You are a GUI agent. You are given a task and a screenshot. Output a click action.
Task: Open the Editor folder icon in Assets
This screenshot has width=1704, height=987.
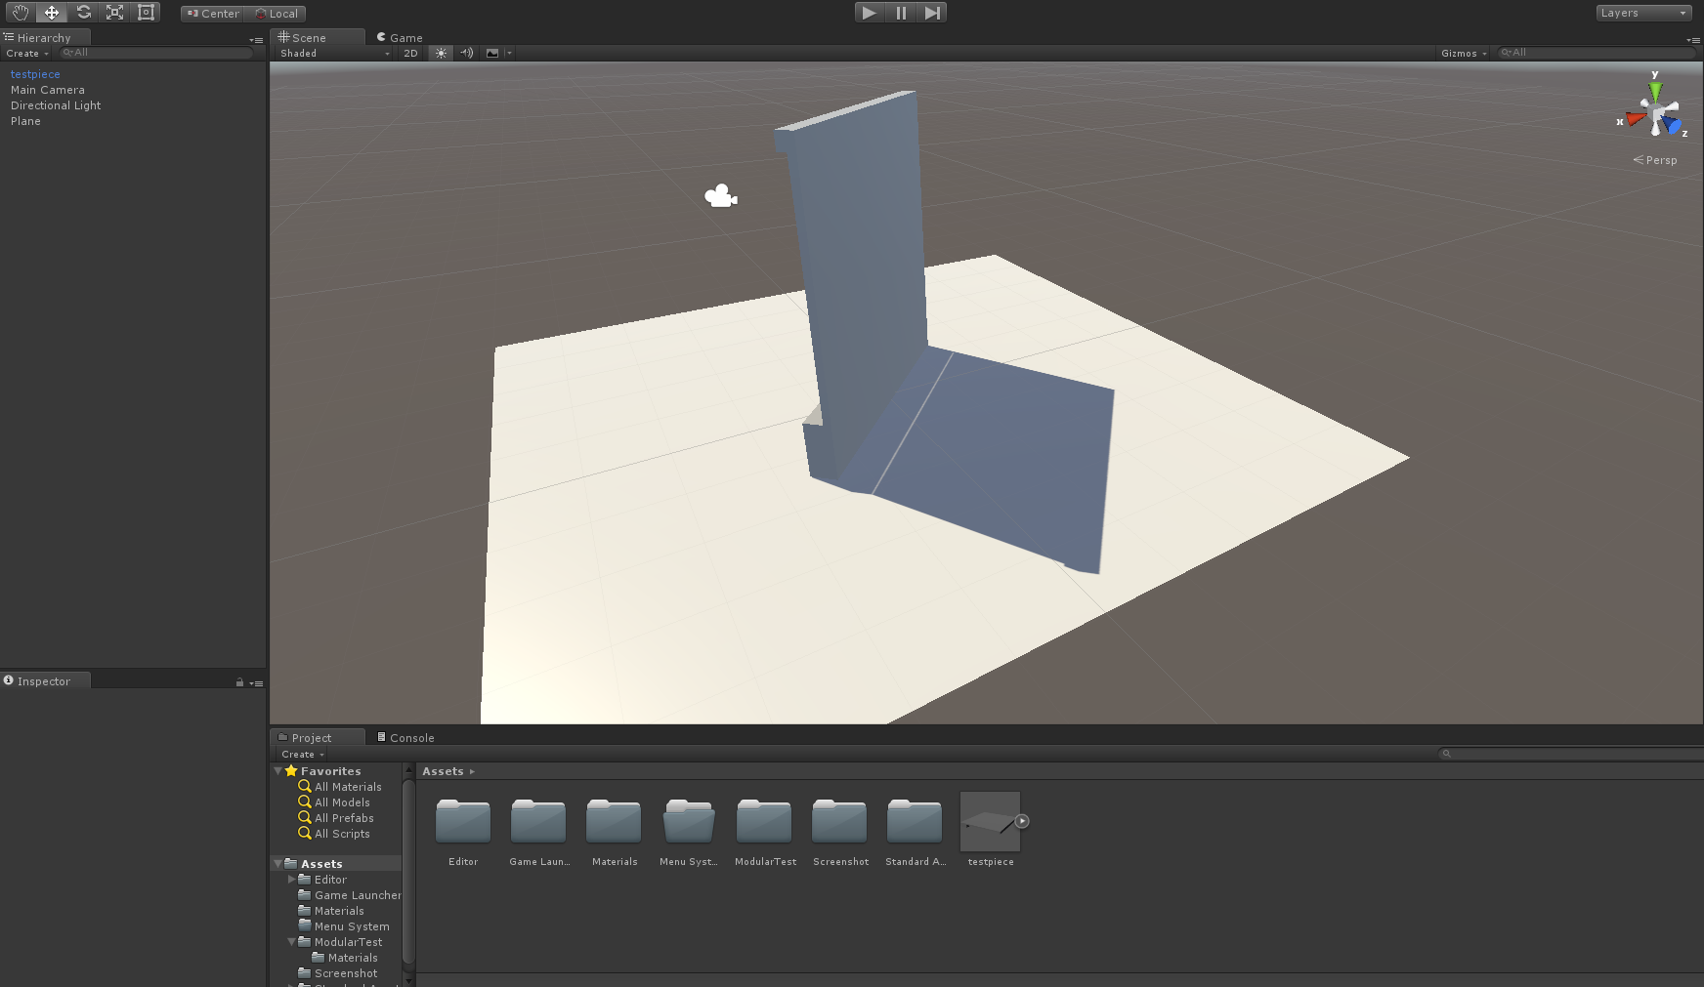pos(463,821)
